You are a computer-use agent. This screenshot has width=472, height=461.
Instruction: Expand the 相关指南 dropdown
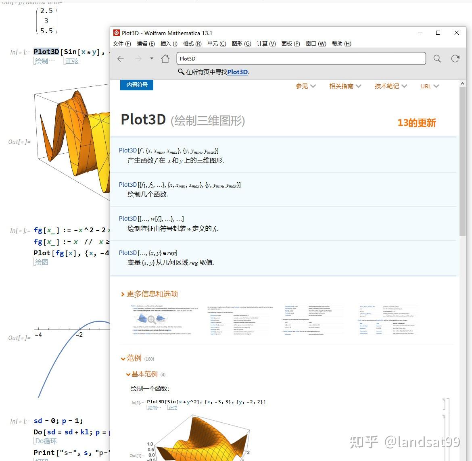[x=345, y=86]
